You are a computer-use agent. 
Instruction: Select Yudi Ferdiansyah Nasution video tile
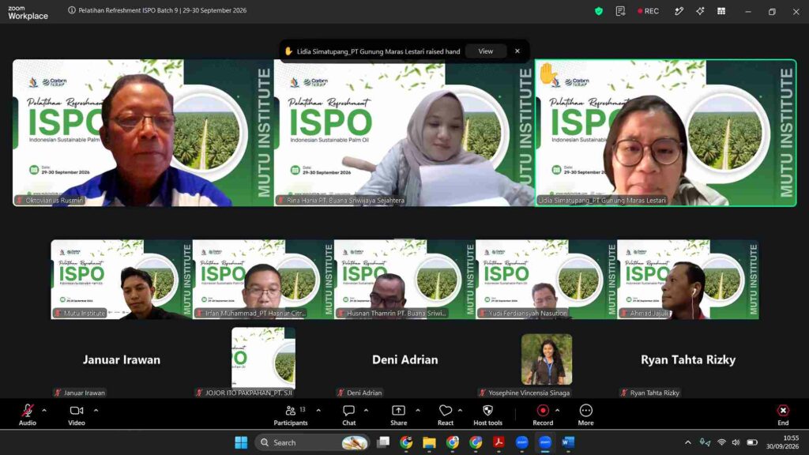pyautogui.click(x=546, y=279)
